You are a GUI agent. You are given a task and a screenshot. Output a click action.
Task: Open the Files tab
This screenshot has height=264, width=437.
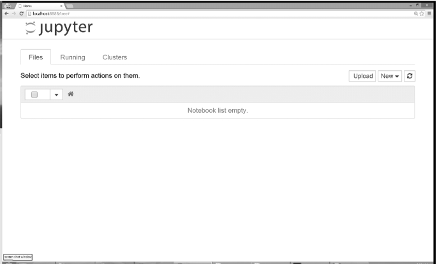pos(36,57)
